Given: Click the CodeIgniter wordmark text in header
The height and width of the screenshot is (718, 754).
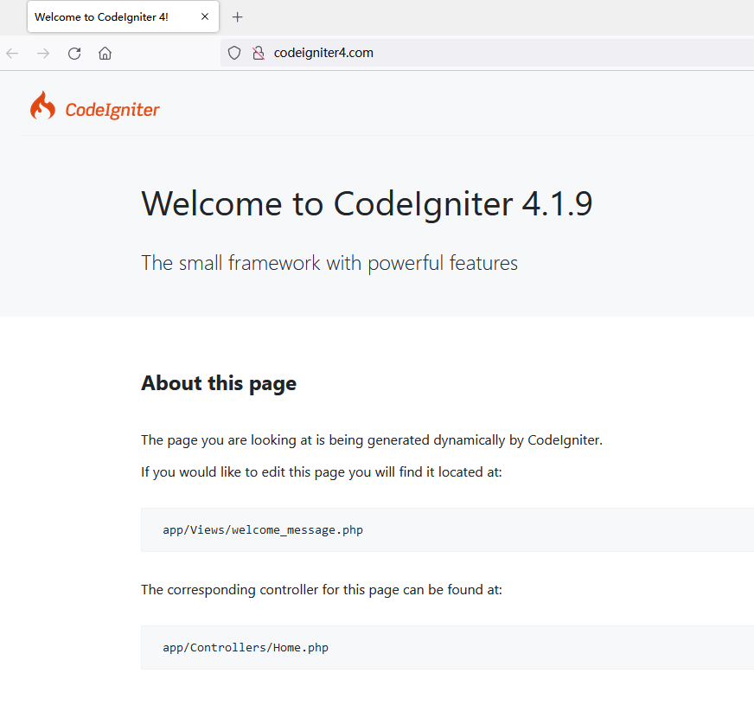Looking at the screenshot, I should (112, 110).
